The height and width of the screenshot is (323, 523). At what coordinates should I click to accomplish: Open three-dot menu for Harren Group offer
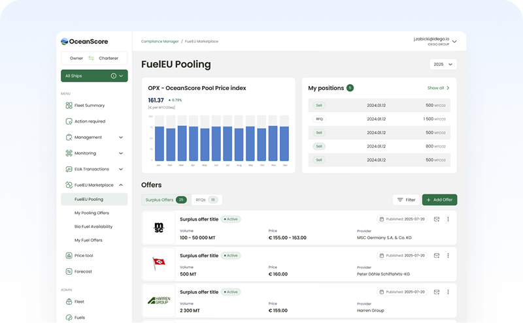tap(448, 292)
